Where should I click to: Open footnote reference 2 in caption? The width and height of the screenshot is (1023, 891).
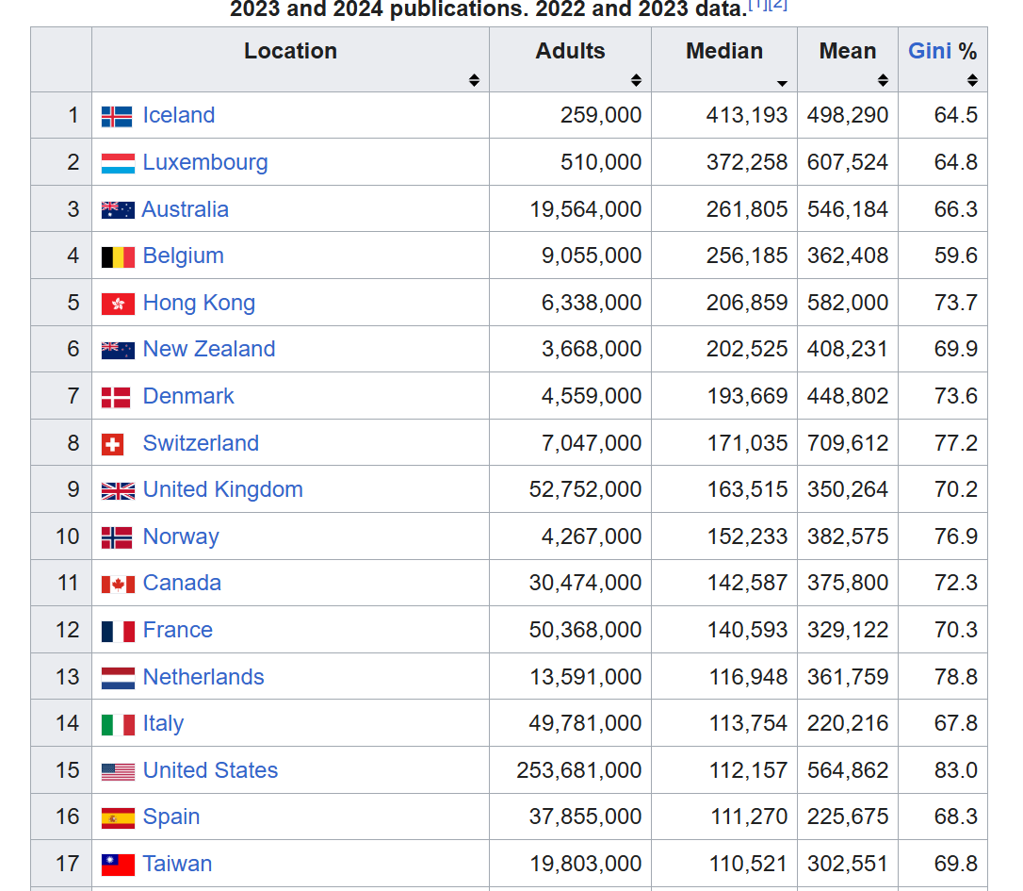click(x=778, y=6)
